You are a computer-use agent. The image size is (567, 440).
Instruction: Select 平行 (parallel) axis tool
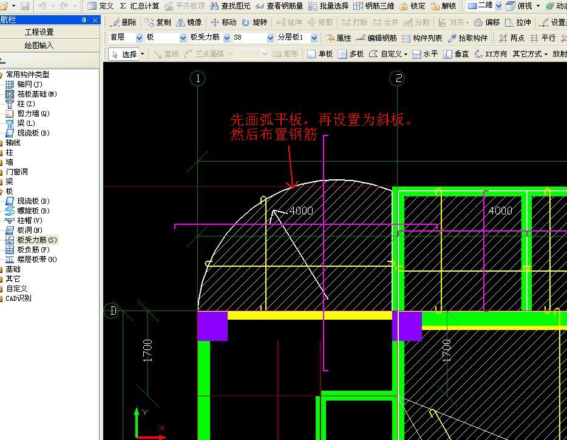pyautogui.click(x=542, y=38)
